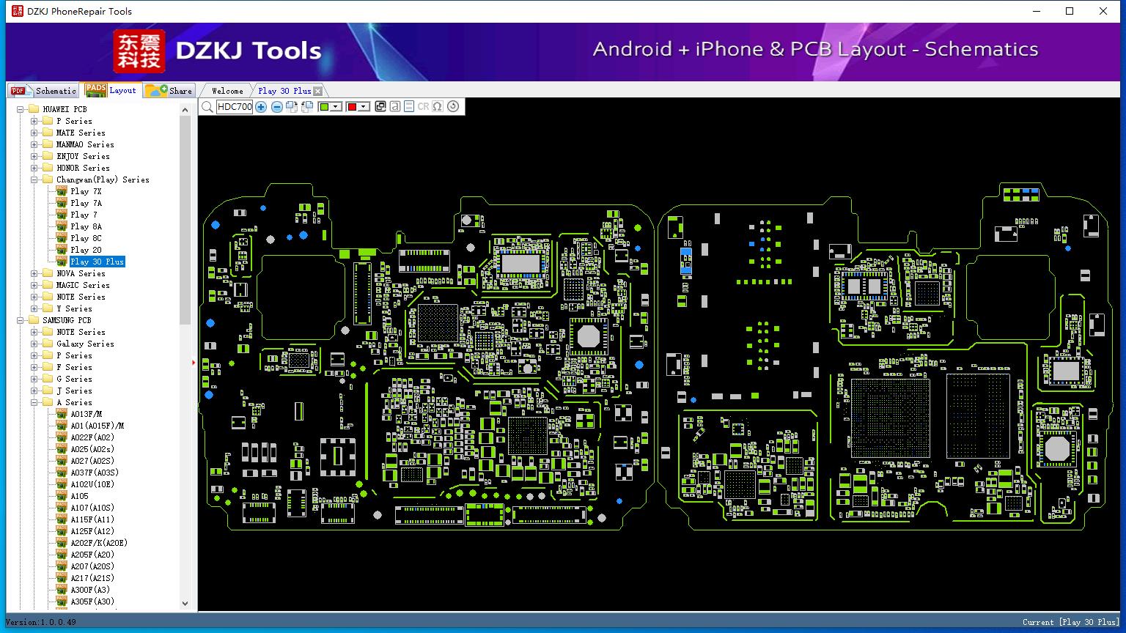Click the Omega symbol toolbar icon
Viewport: 1126px width, 633px height.
438,107
